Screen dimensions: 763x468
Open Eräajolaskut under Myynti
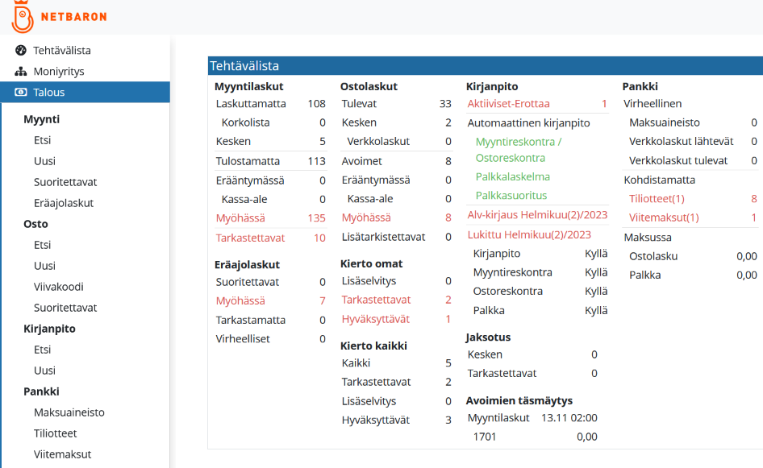[64, 203]
